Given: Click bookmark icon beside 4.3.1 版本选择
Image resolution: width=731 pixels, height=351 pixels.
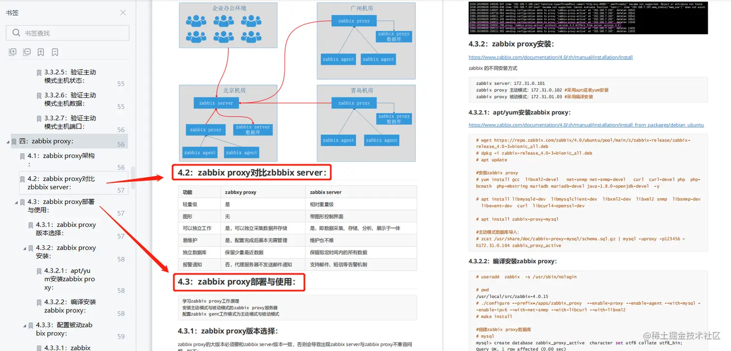Looking at the screenshot, I should 31,225.
